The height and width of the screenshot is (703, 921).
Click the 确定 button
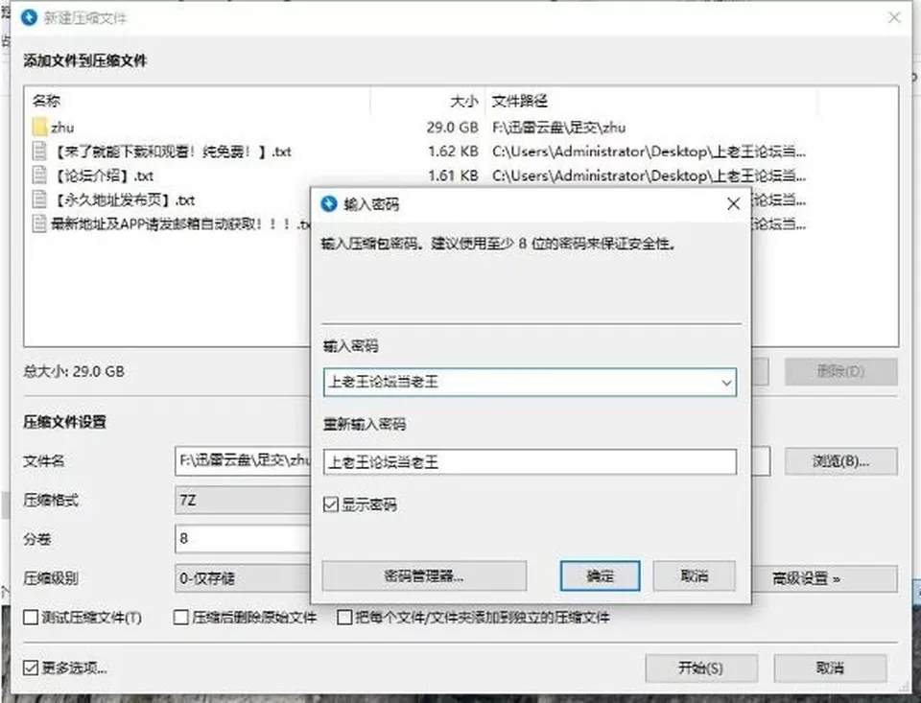[x=600, y=575]
